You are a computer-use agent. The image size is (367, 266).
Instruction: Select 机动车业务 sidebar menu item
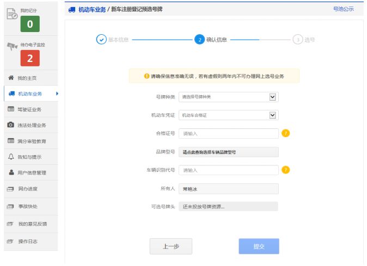coord(31,94)
